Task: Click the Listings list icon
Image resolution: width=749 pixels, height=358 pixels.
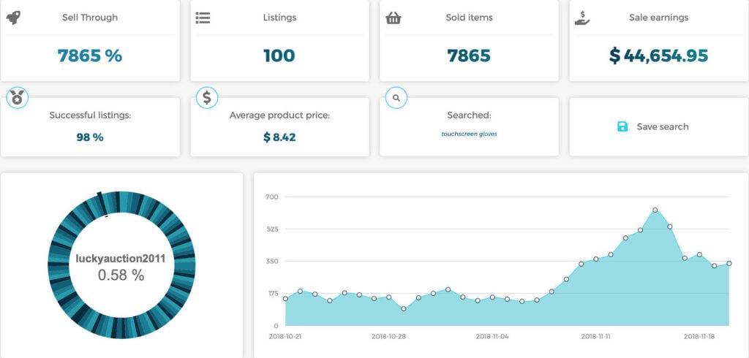Action: pos(203,18)
